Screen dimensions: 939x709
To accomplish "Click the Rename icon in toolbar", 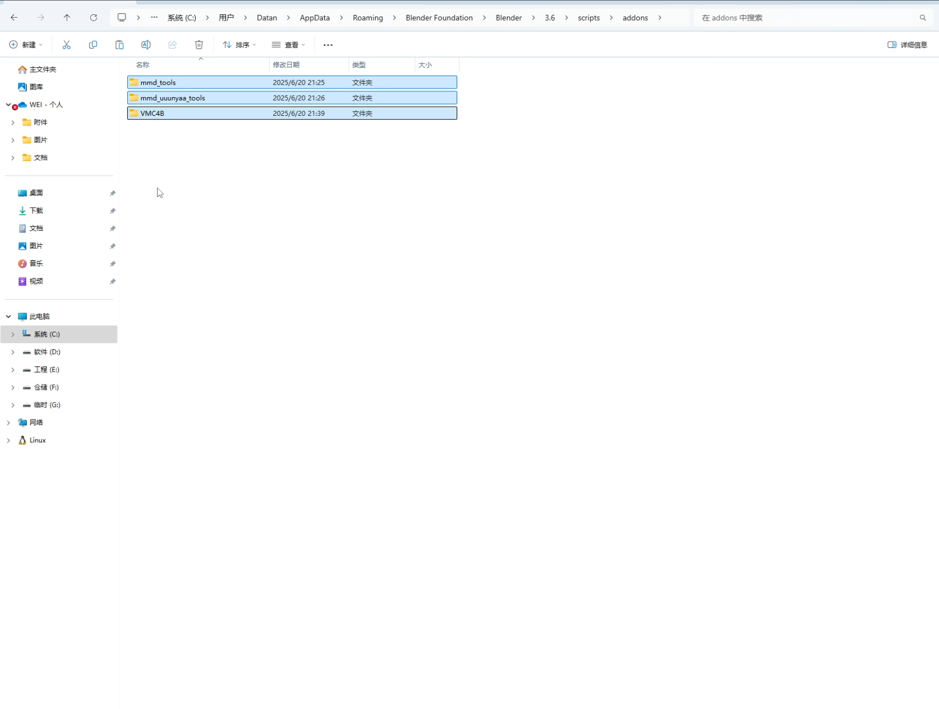I will [x=146, y=45].
